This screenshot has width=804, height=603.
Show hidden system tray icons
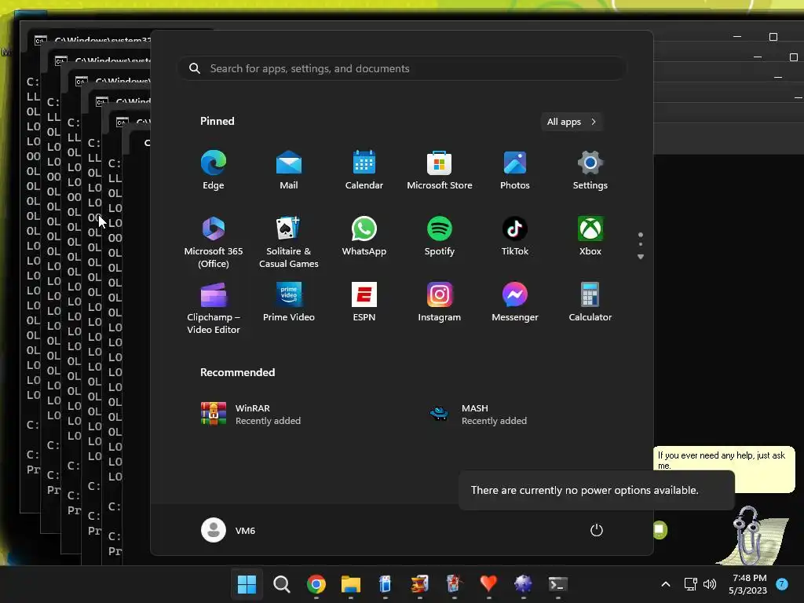[x=666, y=584]
